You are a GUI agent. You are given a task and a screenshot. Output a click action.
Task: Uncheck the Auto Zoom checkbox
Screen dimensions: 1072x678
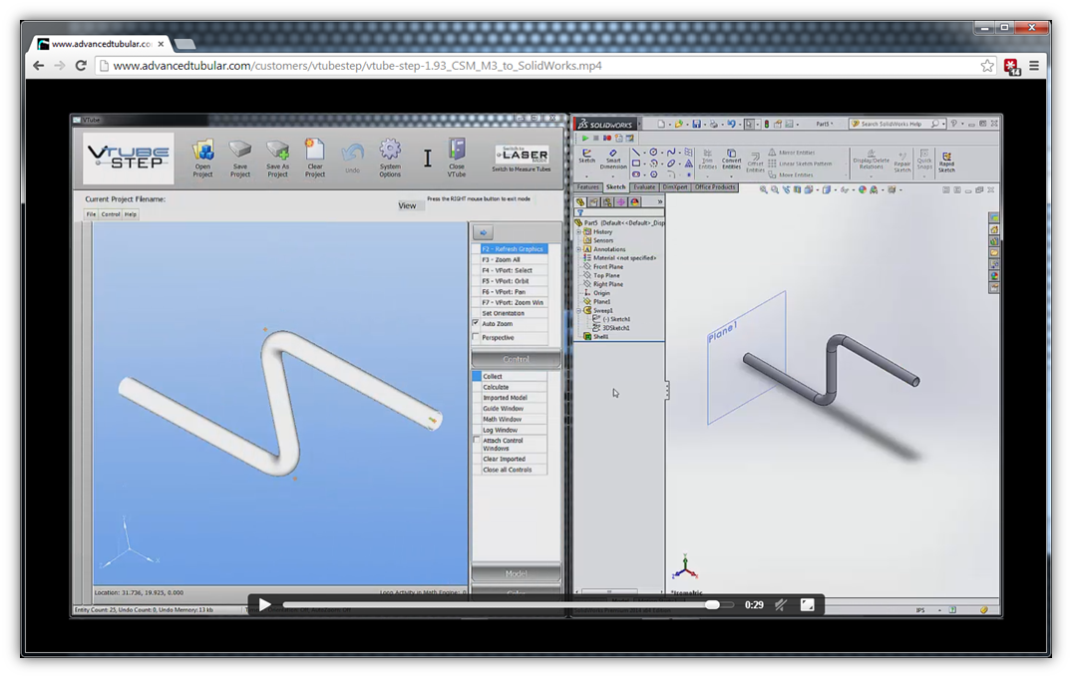coord(476,324)
